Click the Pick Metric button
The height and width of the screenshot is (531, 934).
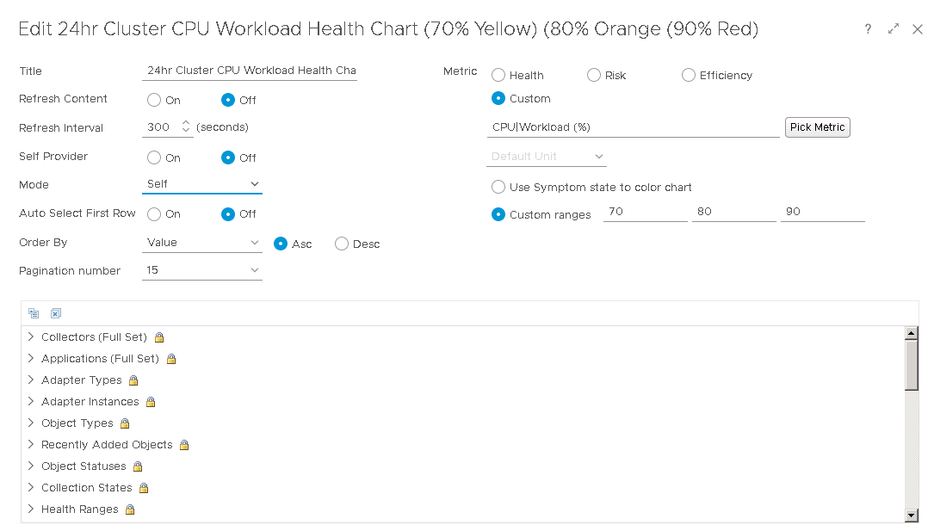click(817, 127)
